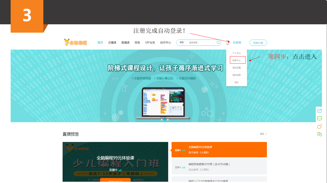
Task: Click the 燕子老师 · 3人预约 text
Action: tap(198, 153)
